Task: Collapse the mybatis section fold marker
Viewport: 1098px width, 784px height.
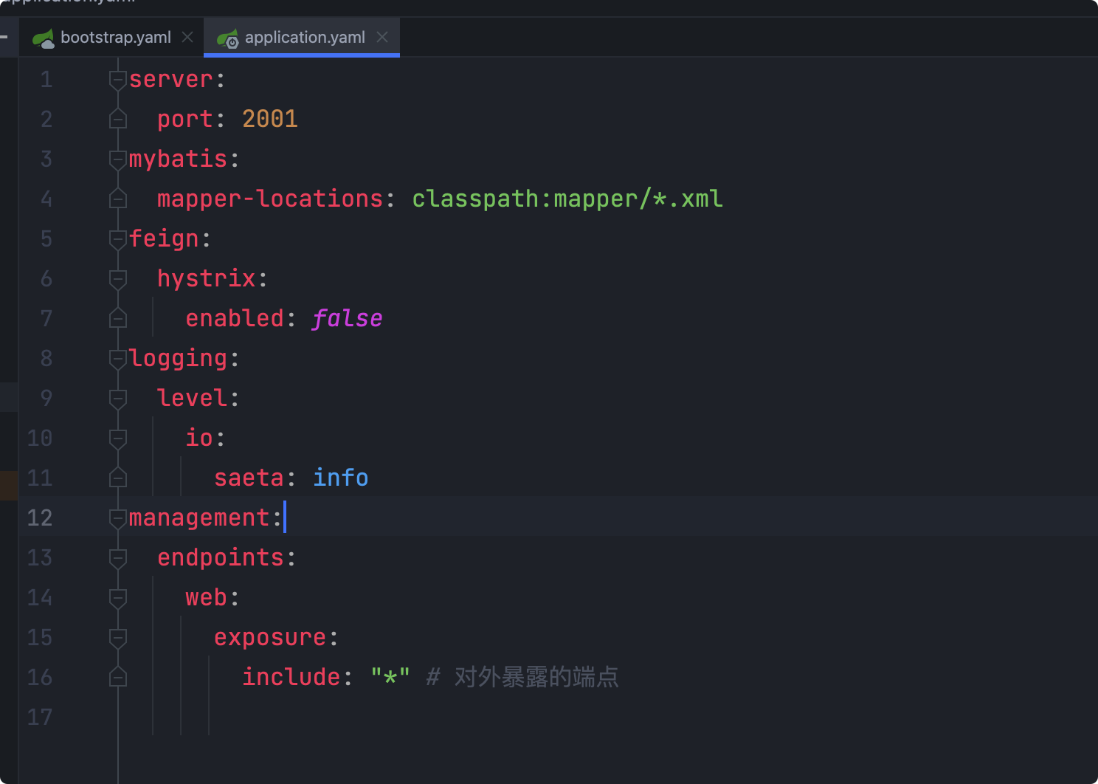Action: point(118,159)
